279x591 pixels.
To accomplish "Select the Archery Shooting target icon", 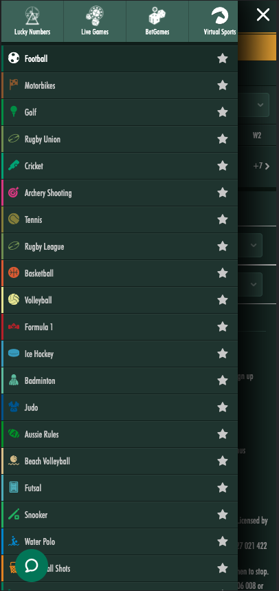I will tap(14, 193).
